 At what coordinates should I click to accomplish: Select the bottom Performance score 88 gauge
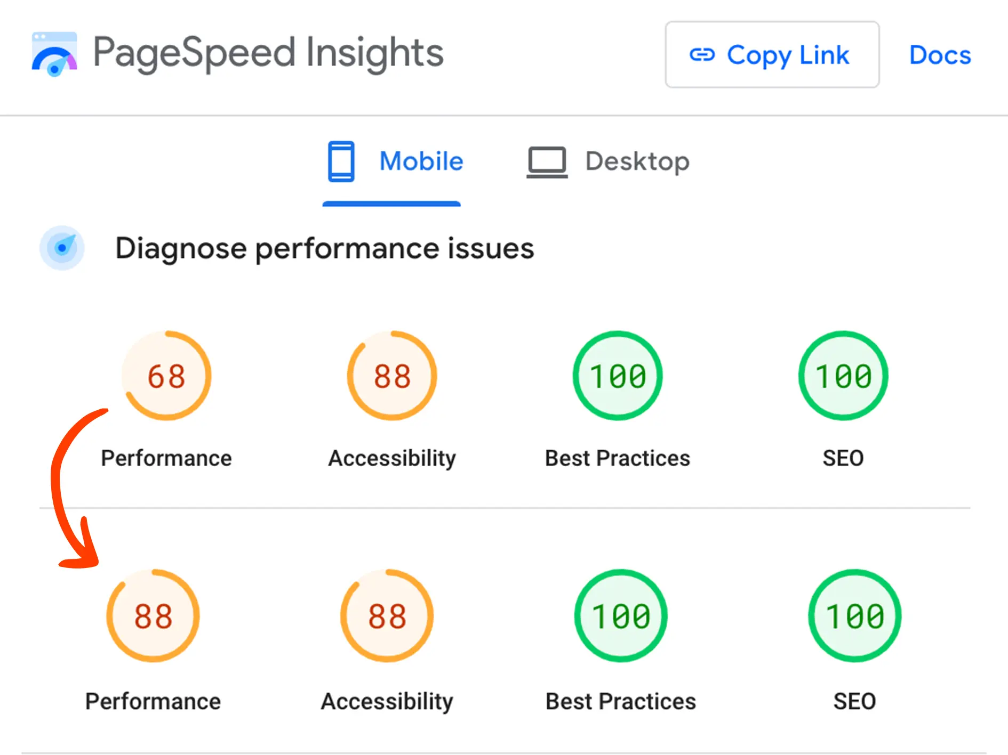(x=153, y=616)
